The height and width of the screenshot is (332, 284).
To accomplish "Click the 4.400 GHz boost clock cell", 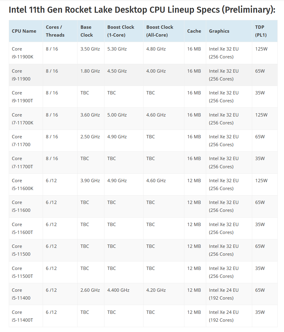I will 118,290.
